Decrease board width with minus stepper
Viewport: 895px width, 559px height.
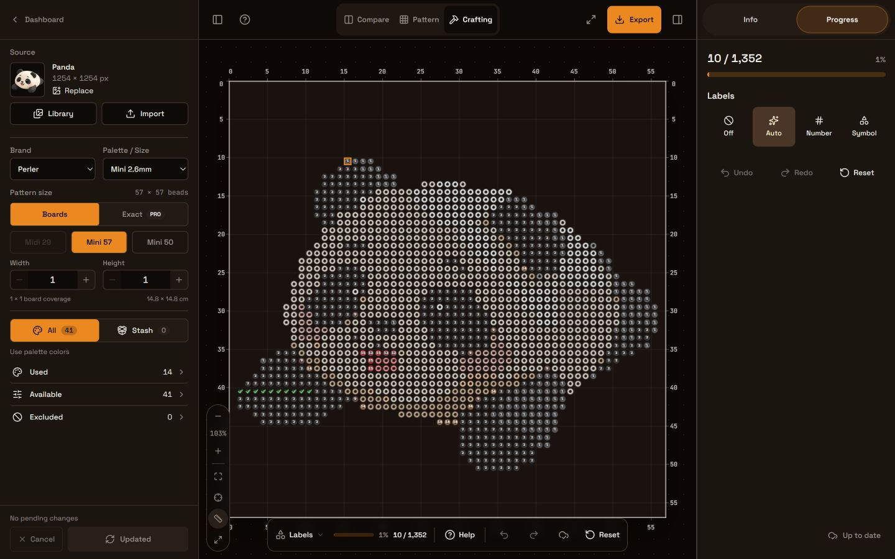[19, 280]
